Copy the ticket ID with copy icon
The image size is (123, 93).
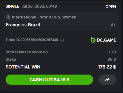click(x=62, y=40)
